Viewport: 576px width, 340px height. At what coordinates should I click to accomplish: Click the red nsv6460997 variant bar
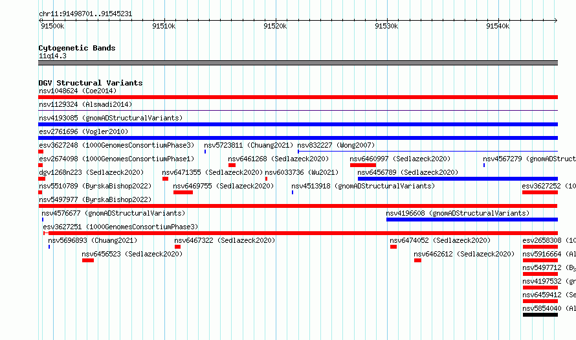(363, 165)
